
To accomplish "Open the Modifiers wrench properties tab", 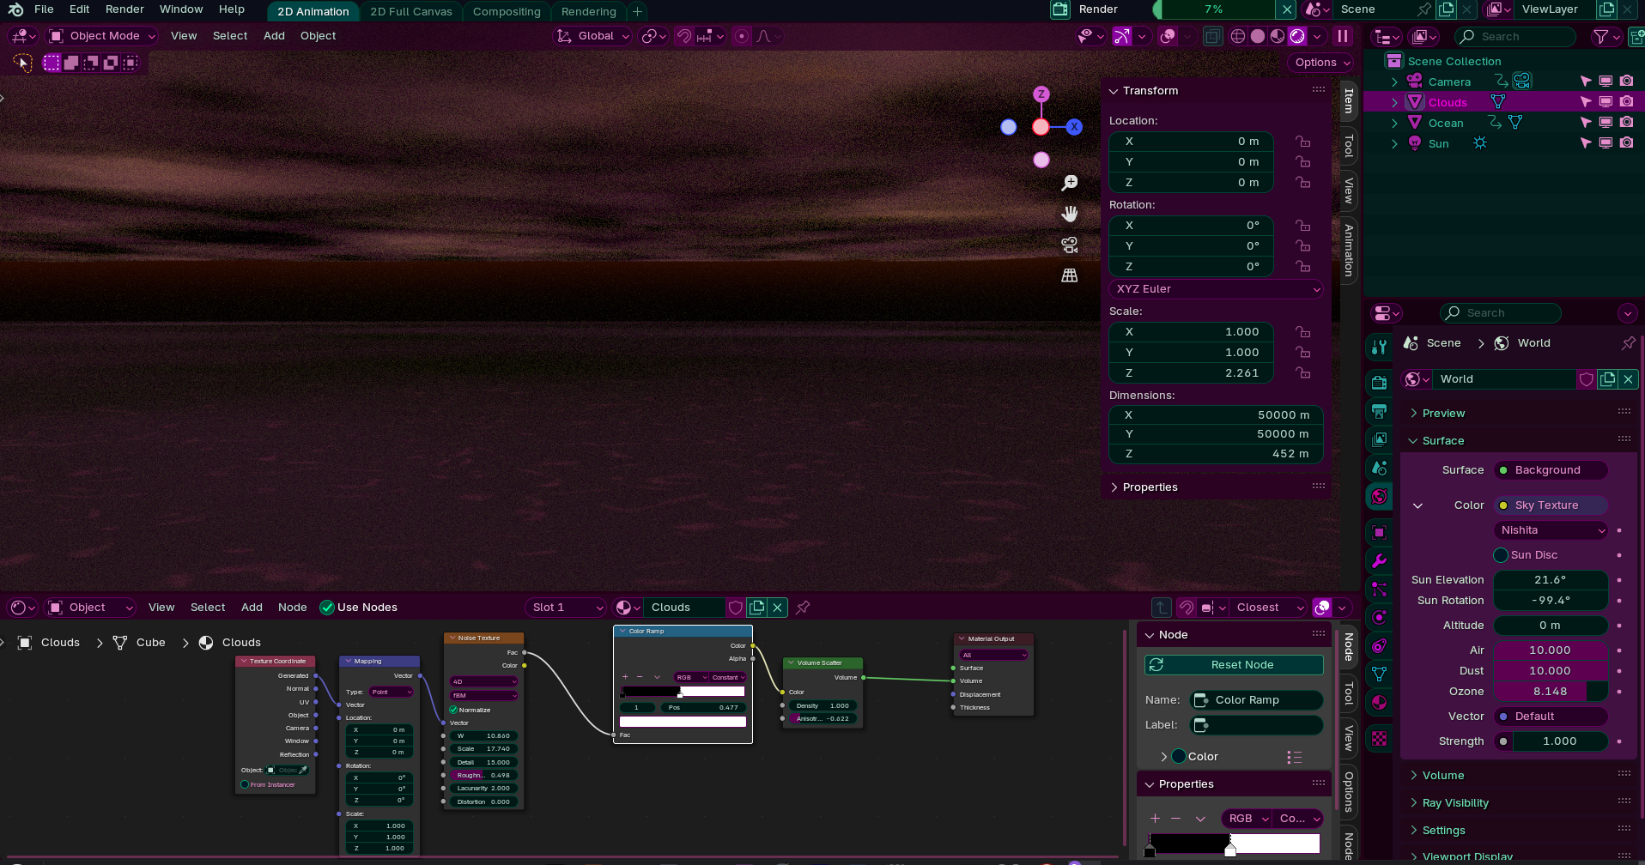I will pyautogui.click(x=1380, y=560).
